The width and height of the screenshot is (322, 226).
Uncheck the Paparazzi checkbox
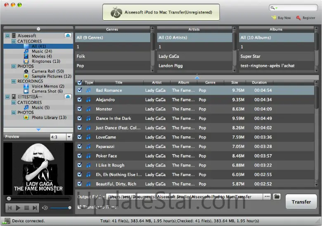80,146
